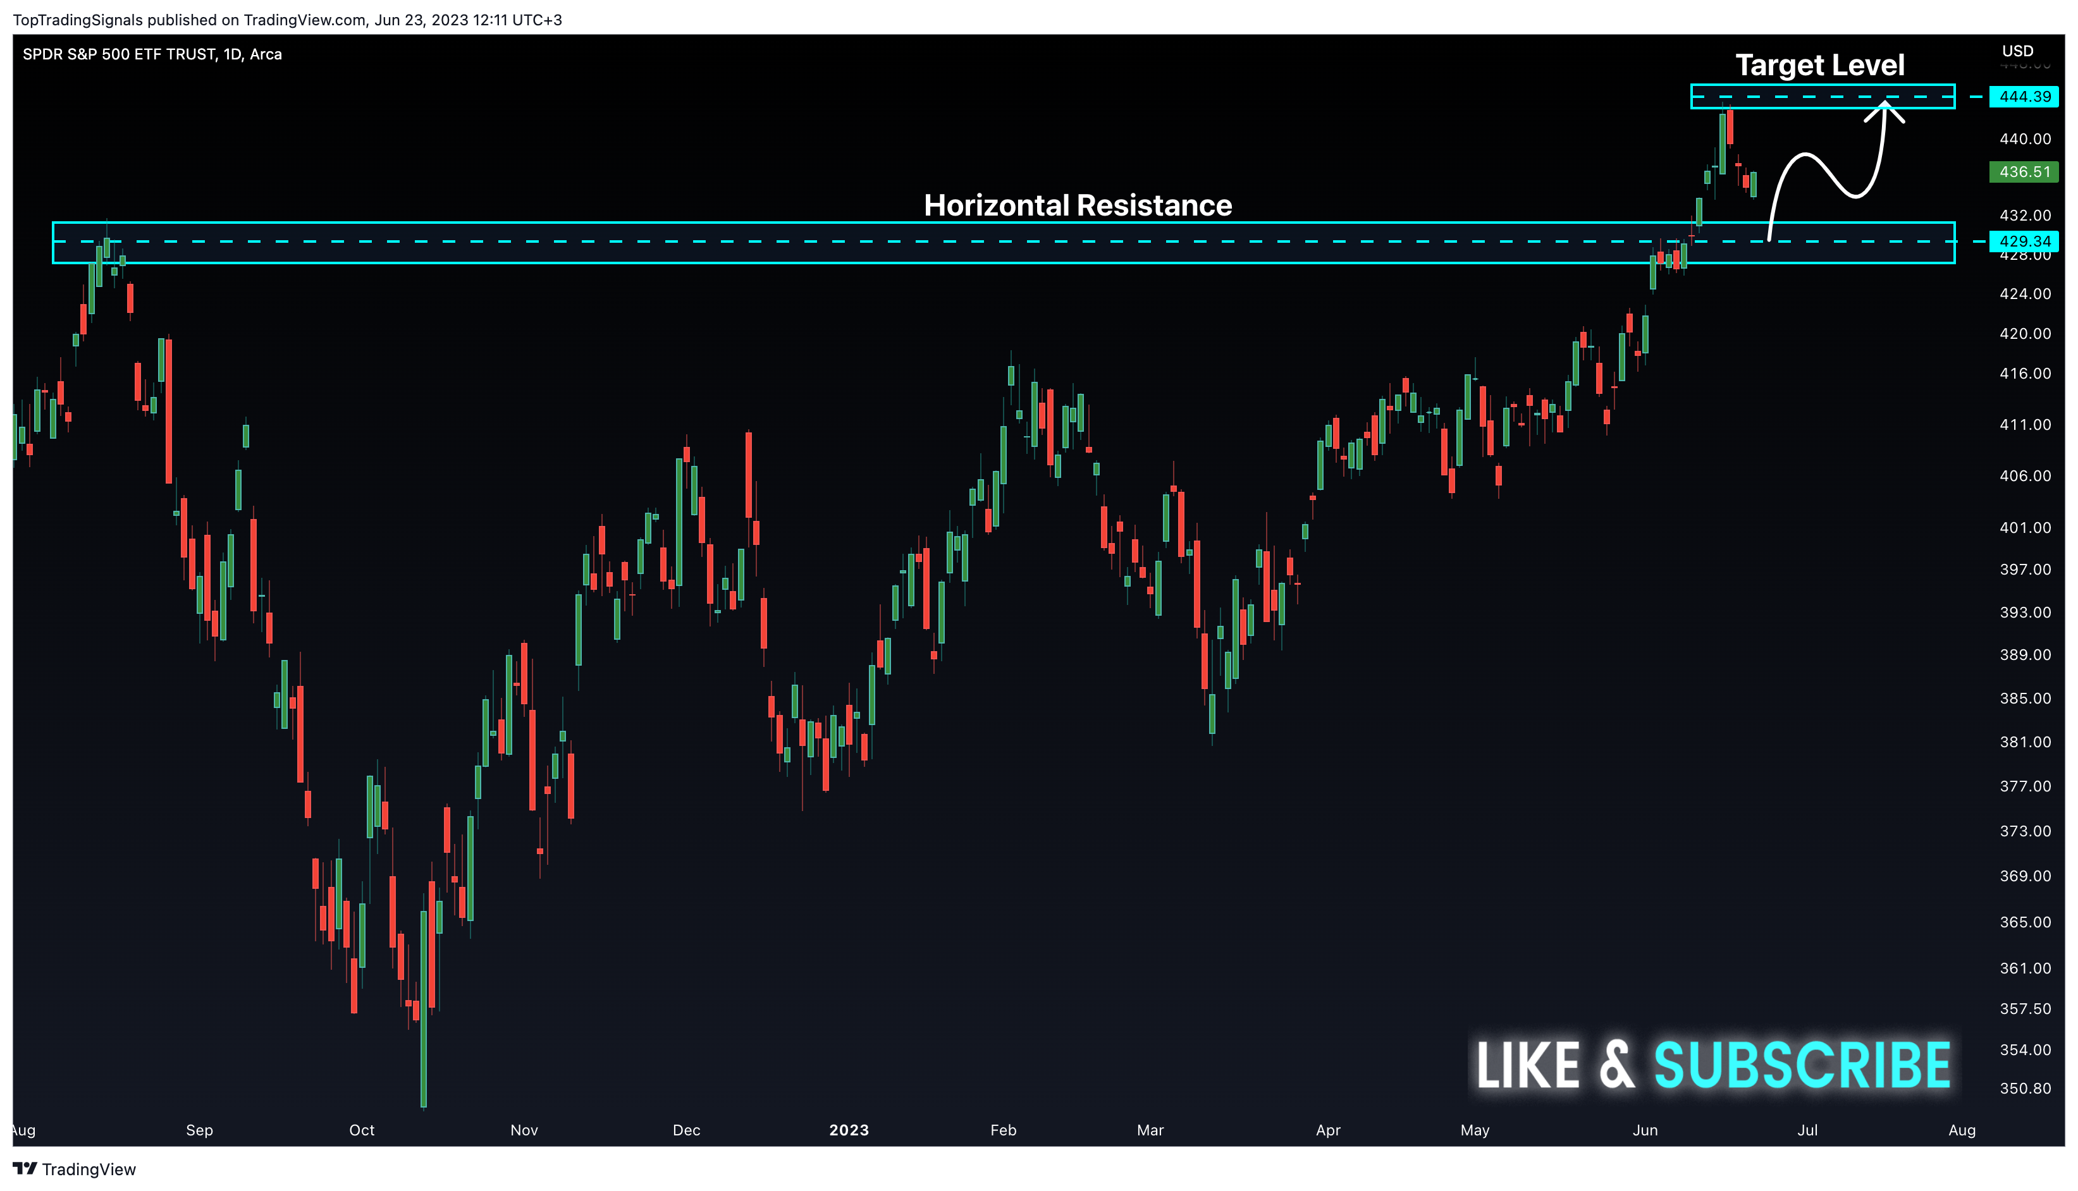Viewport: 2078px width, 1191px height.
Task: Click the 377.00 price axis value
Action: [2025, 786]
